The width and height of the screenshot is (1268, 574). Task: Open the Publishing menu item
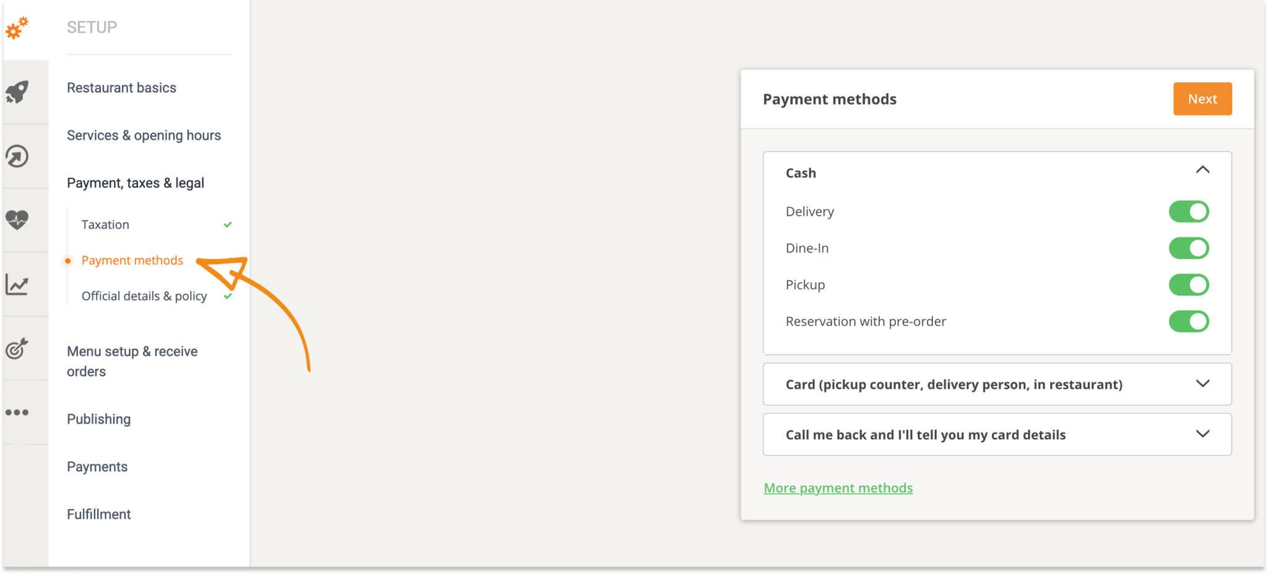98,419
